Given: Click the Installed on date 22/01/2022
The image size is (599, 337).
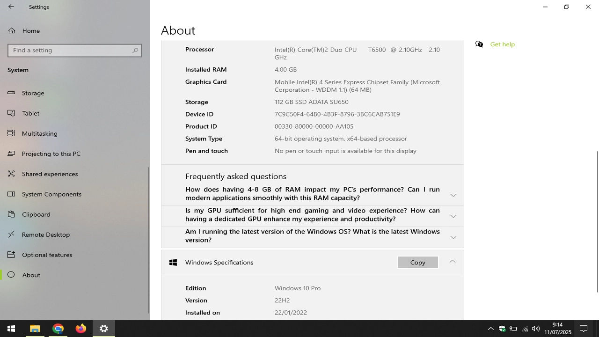Looking at the screenshot, I should click(291, 313).
